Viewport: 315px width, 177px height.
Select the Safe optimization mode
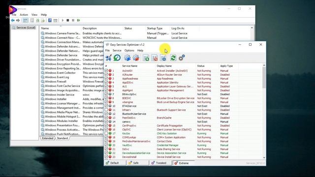(x=137, y=163)
